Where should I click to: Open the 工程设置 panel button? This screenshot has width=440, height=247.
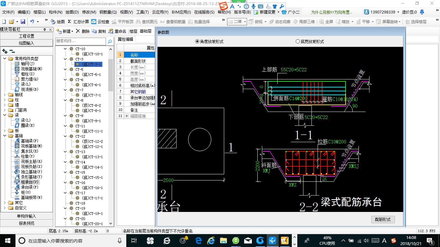(x=26, y=36)
